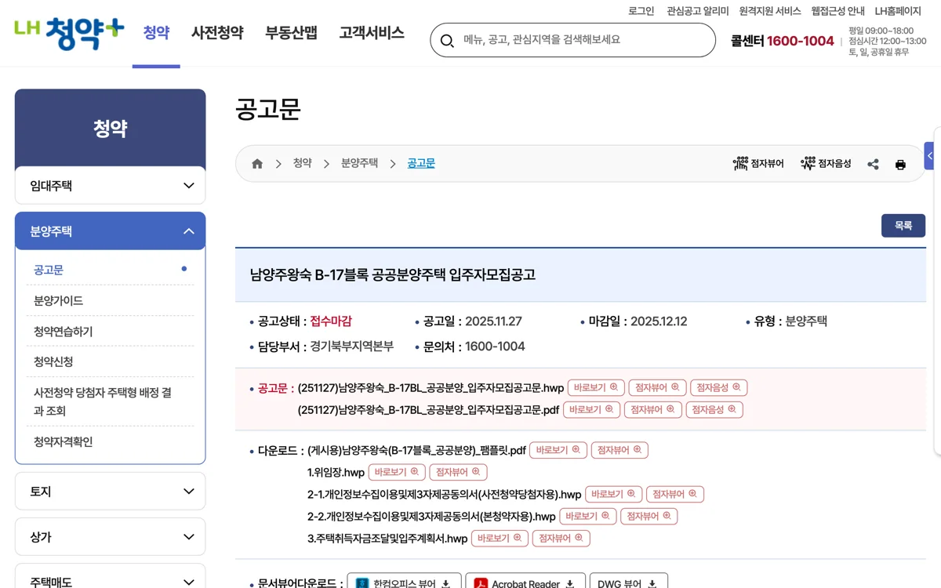The image size is (941, 588).
Task: Open 원격지원 서비스 link
Action: 770,11
